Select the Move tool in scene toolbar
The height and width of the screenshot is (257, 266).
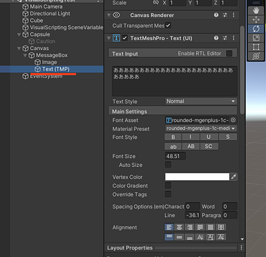click(256, 20)
